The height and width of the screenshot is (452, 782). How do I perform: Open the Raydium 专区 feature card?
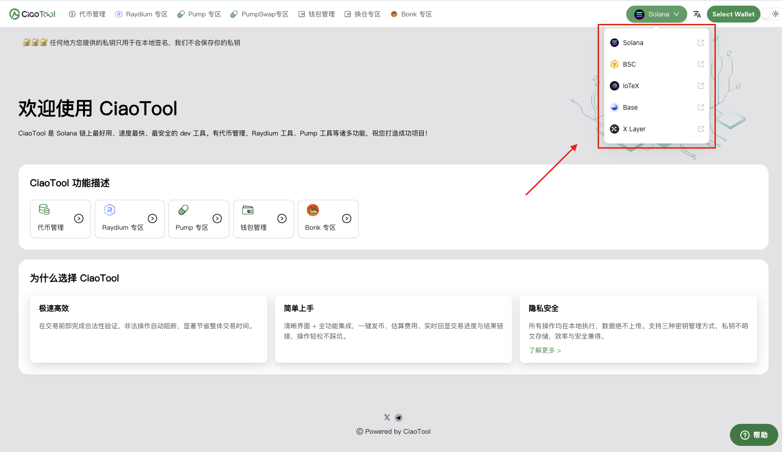click(129, 219)
